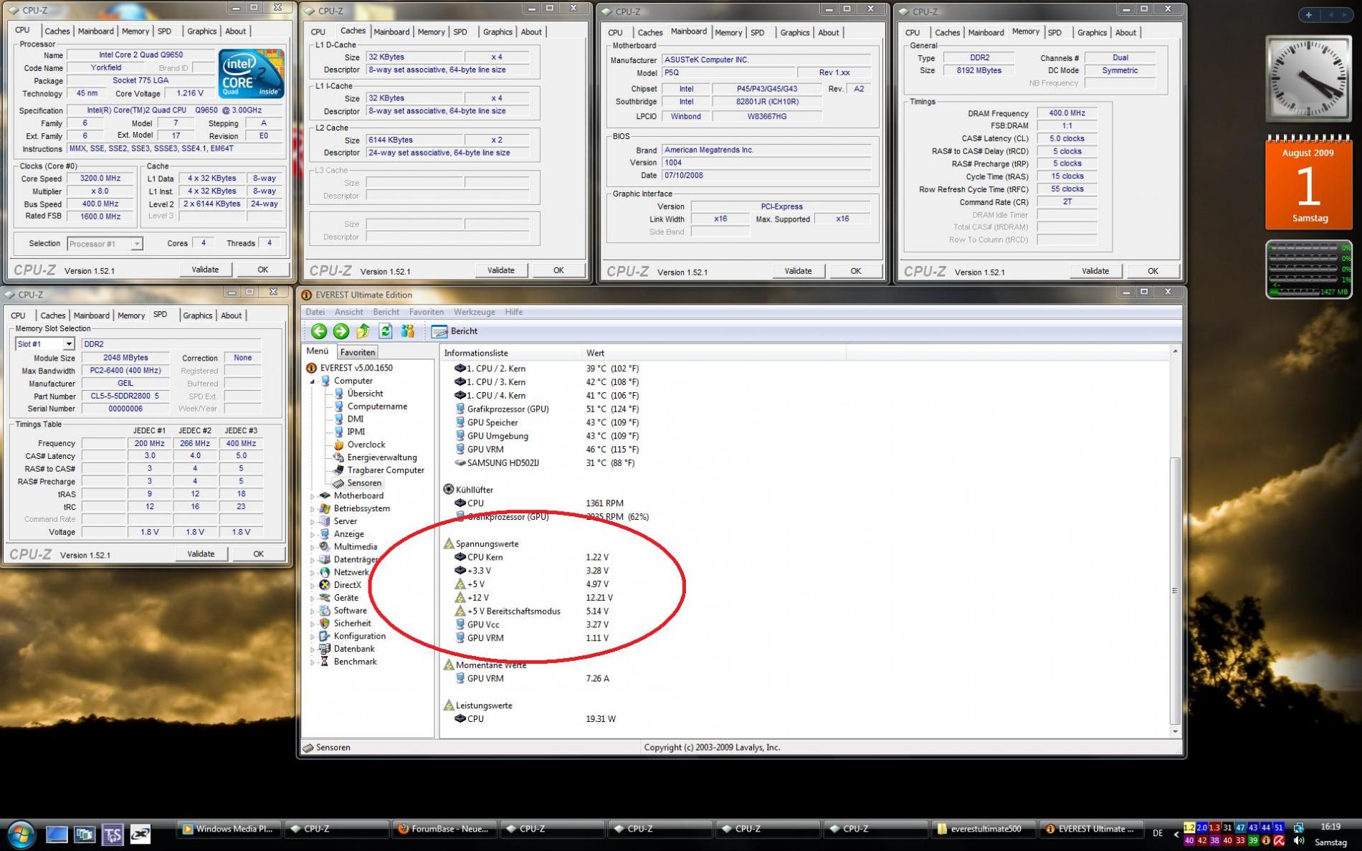
Task: Click the plus button above the clock gadget
Action: coord(1308,14)
